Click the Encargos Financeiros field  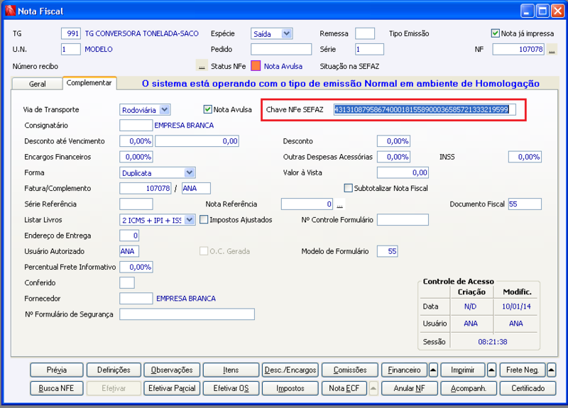pos(136,157)
